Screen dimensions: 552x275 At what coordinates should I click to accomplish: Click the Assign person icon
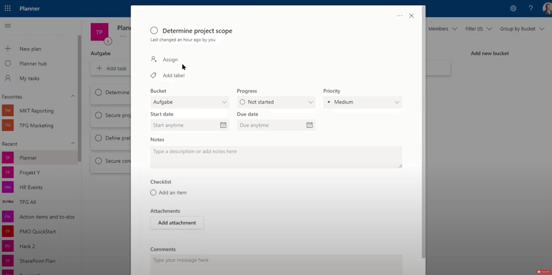point(153,59)
